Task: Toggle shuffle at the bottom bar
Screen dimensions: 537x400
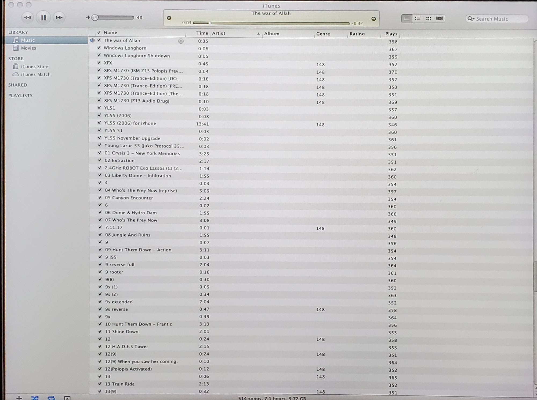Action: 35,398
